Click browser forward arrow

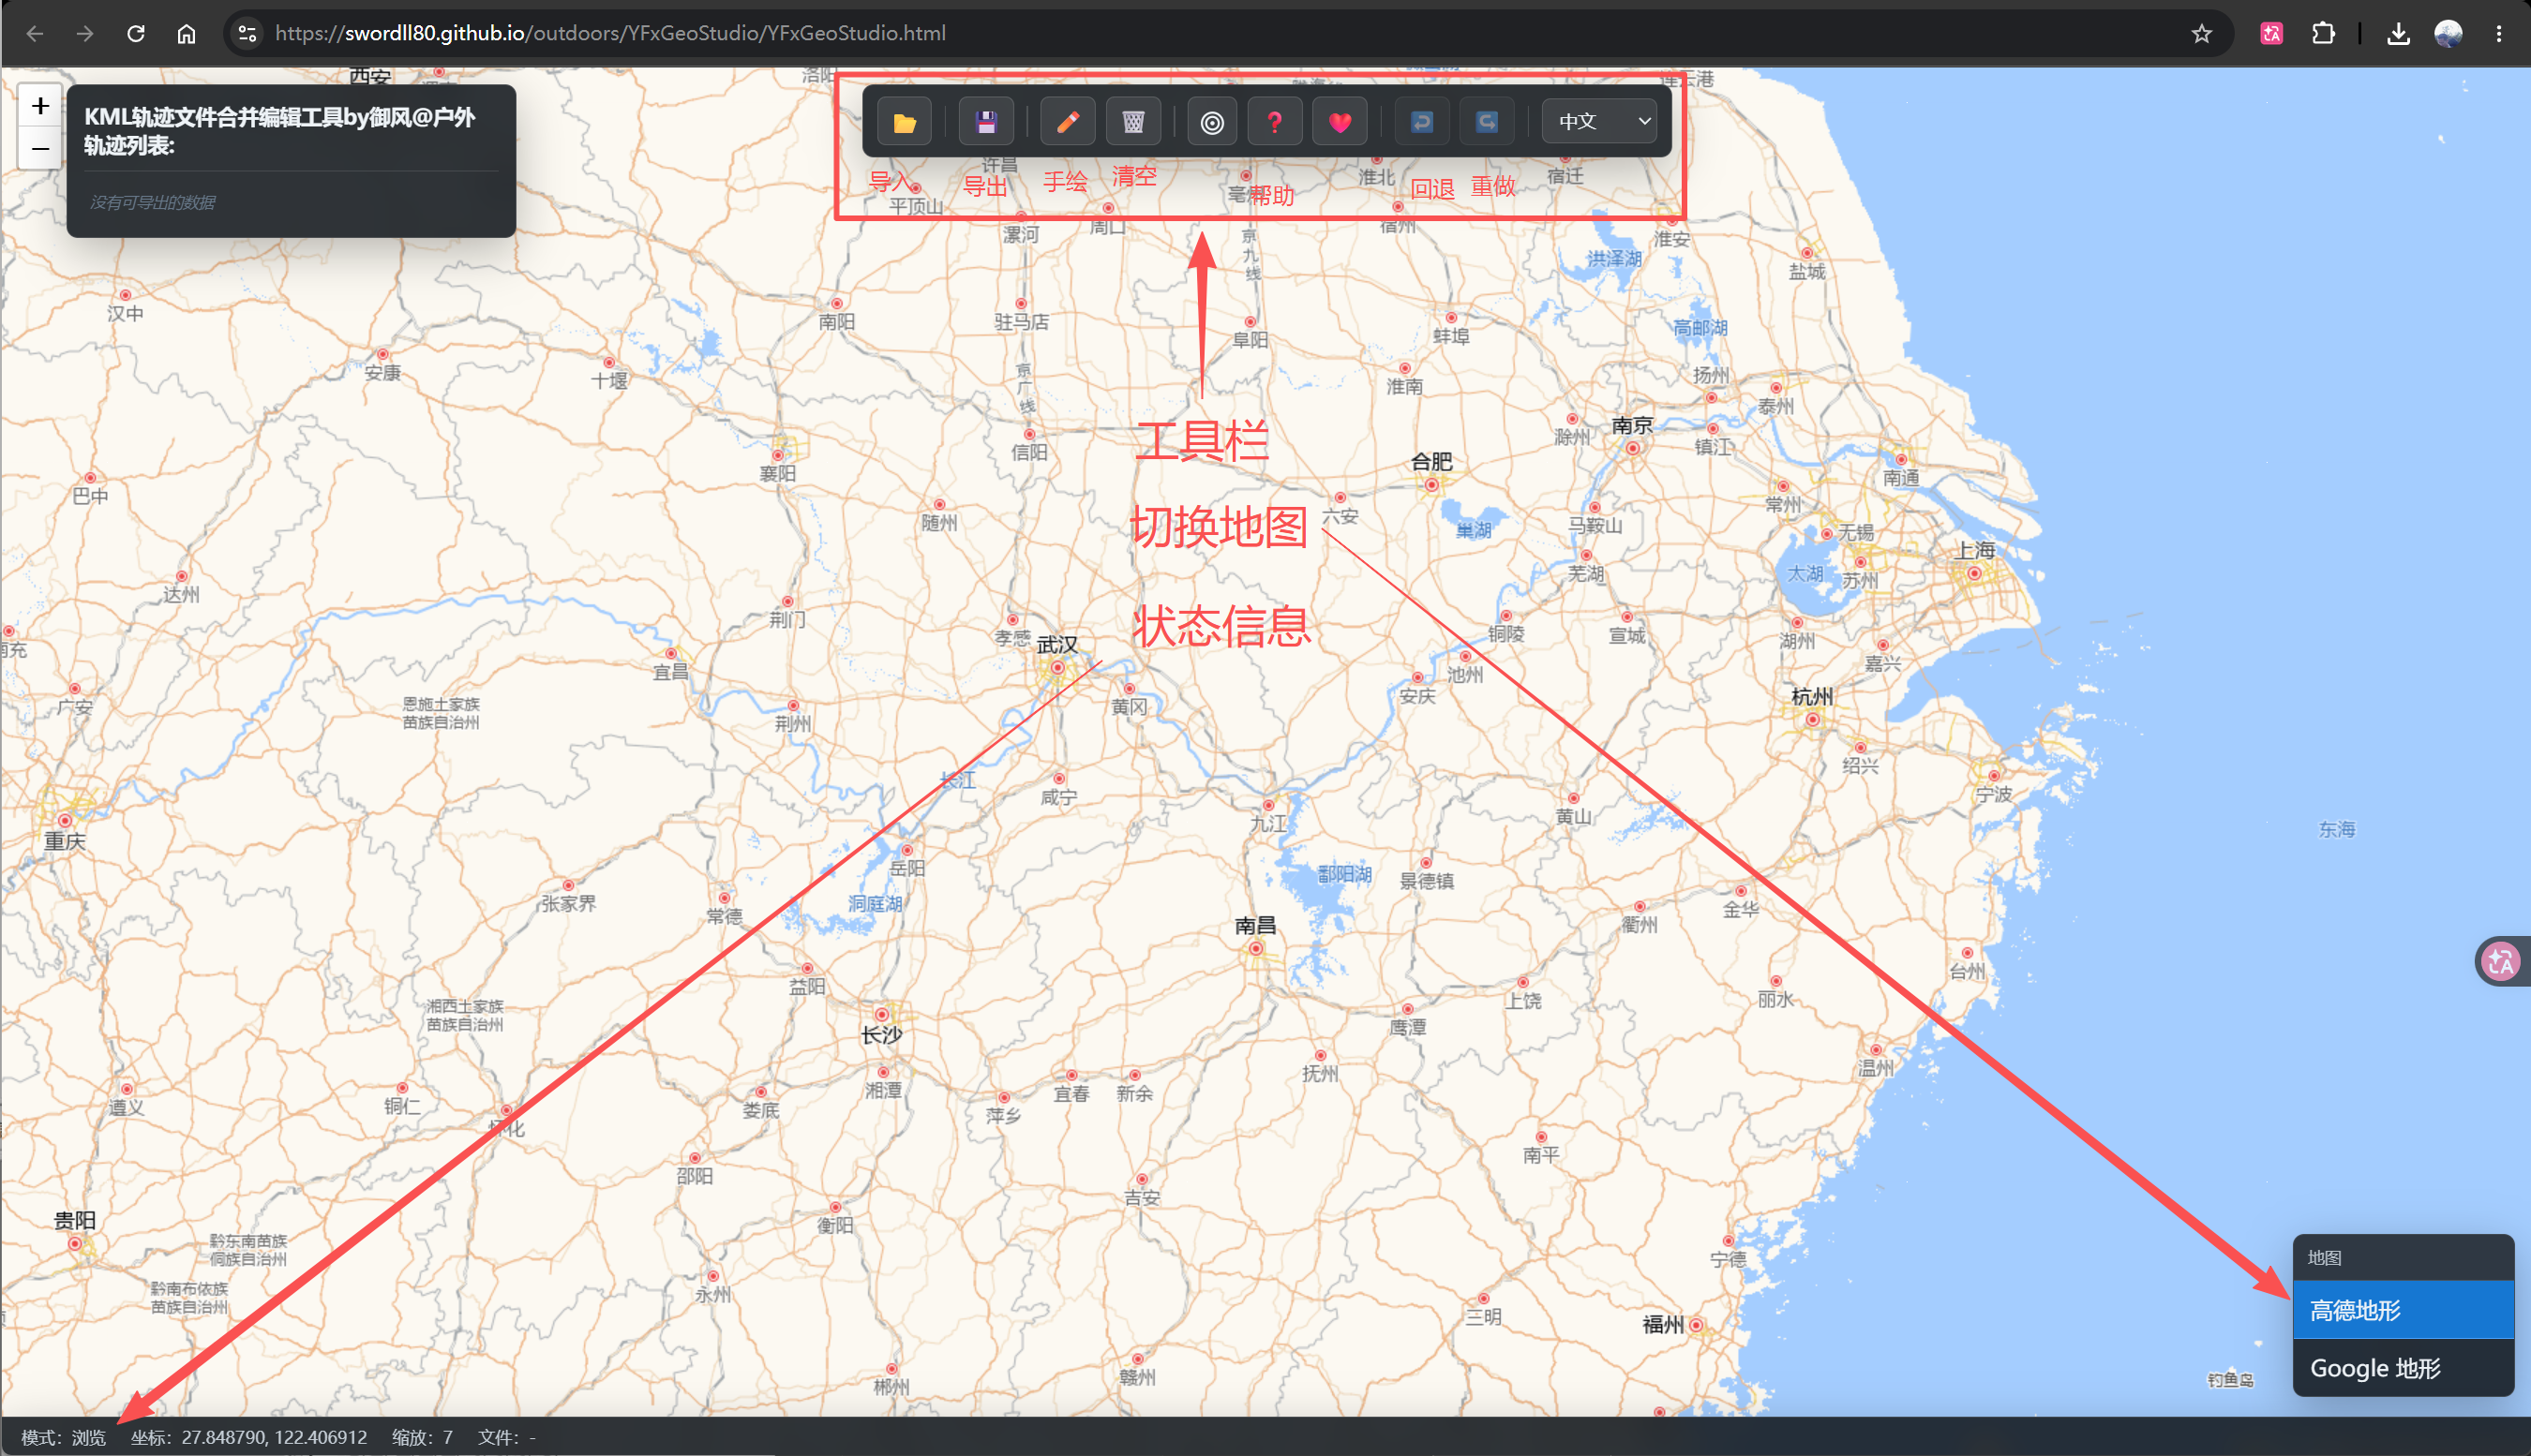pos(85,34)
